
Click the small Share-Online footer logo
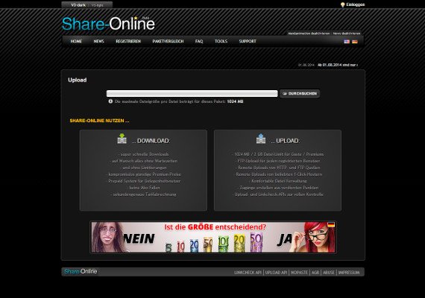coord(81,271)
